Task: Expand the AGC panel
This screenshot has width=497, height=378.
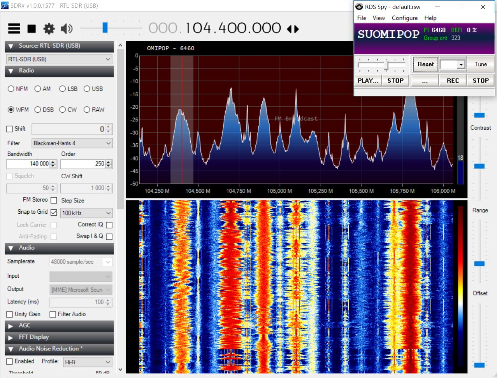Action: tap(11, 326)
